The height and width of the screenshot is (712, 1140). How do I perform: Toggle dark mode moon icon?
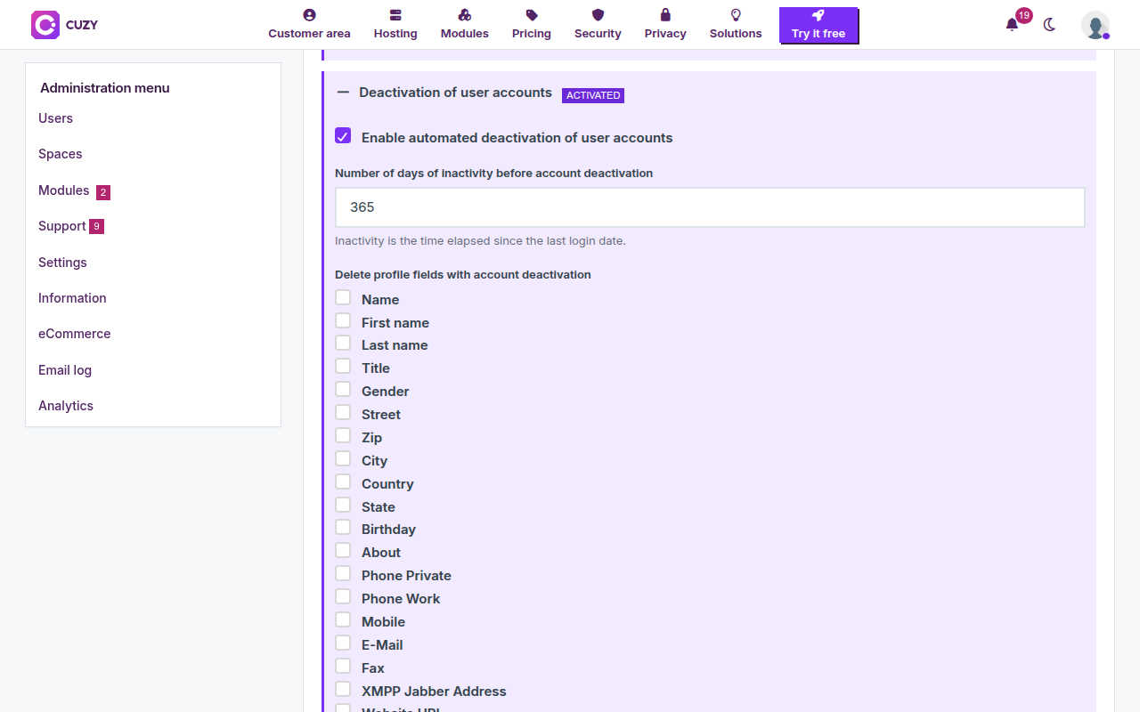click(x=1049, y=25)
